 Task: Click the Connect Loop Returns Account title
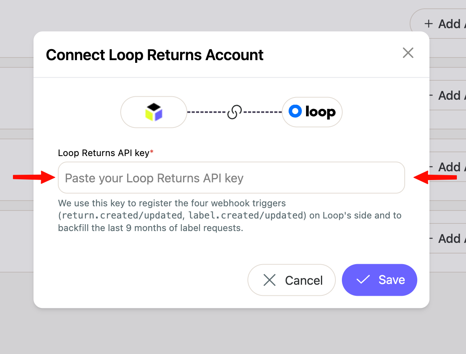pyautogui.click(x=155, y=55)
